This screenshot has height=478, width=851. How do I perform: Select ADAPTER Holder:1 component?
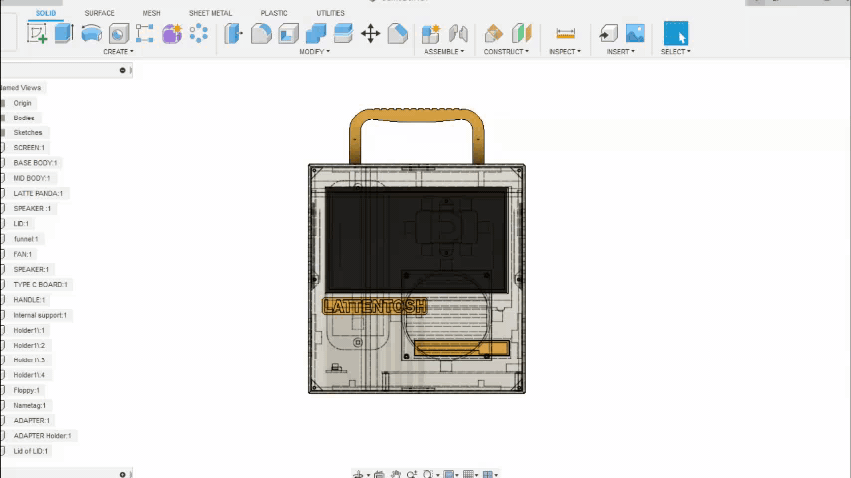42,436
